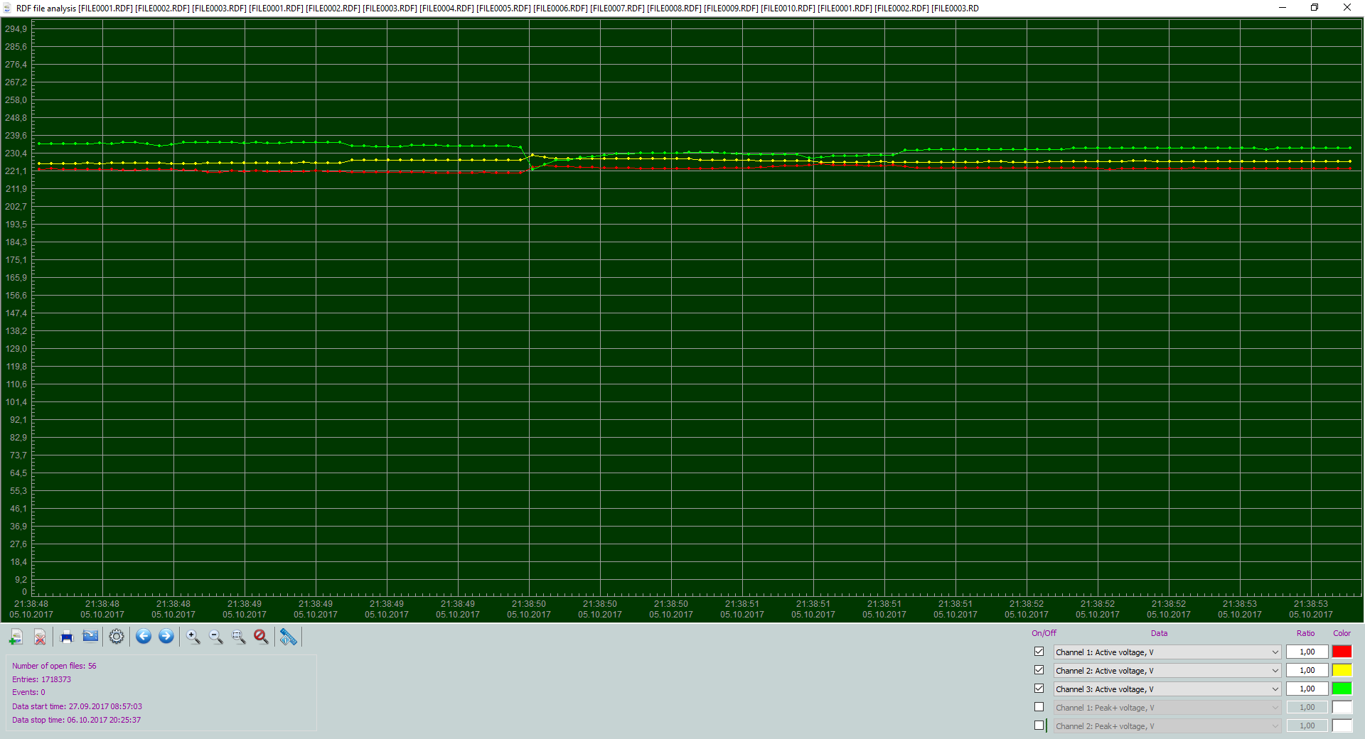Export the graph as image icon

tap(90, 637)
